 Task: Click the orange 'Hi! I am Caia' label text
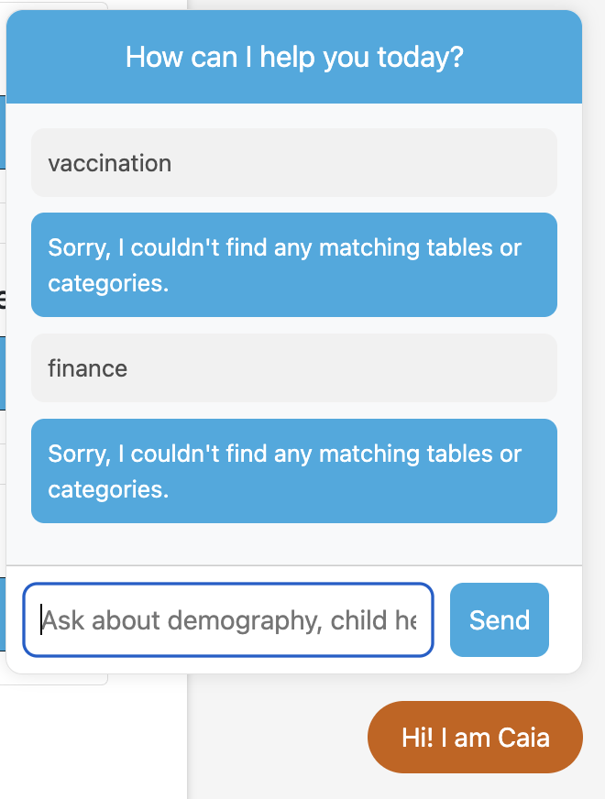point(475,737)
